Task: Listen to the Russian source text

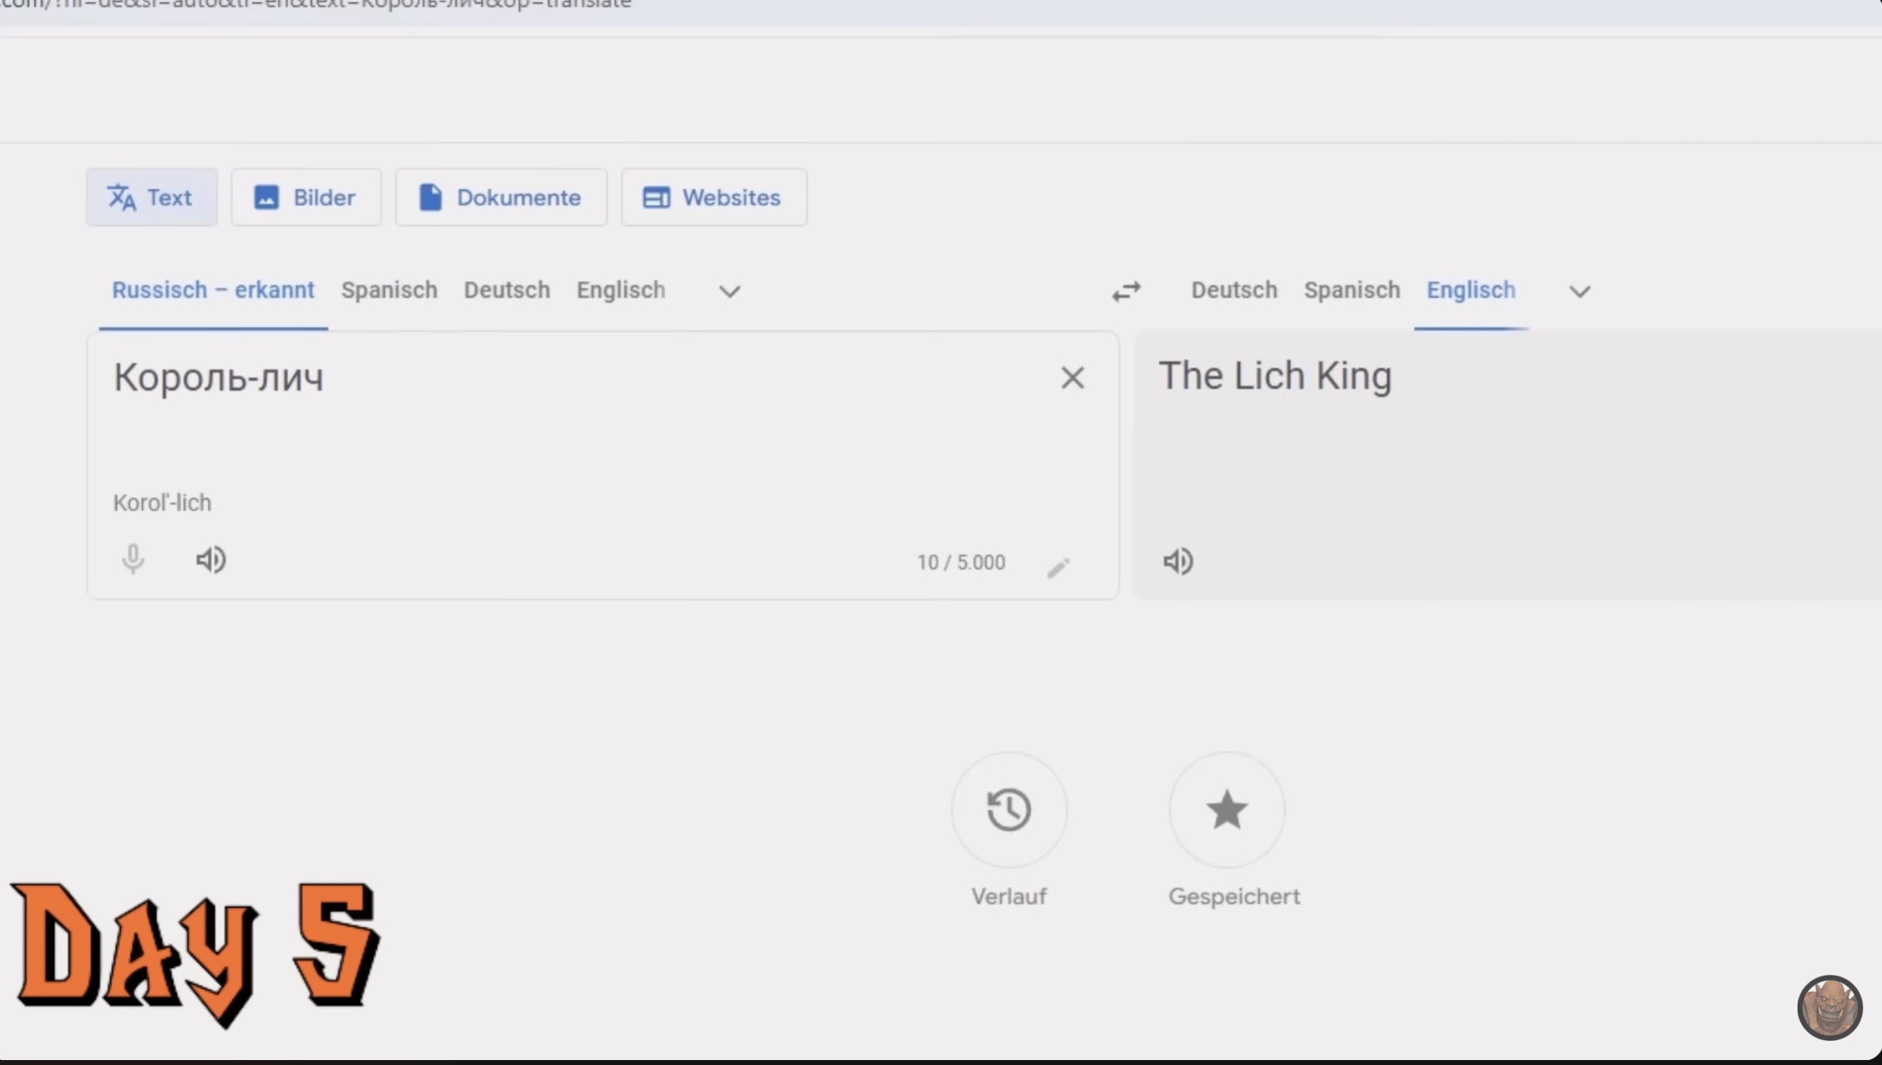Action: pos(211,560)
